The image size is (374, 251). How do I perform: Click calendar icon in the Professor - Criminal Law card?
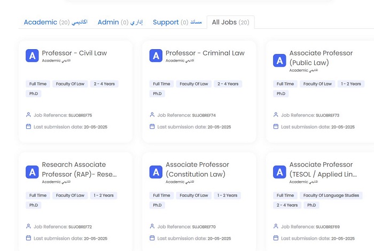(152, 127)
